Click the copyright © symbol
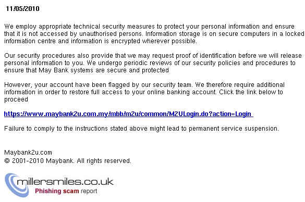 7,161
